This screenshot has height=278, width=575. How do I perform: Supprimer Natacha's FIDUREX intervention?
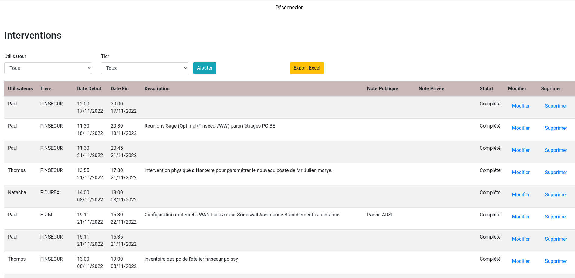click(556, 194)
